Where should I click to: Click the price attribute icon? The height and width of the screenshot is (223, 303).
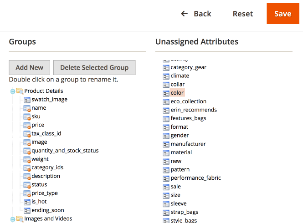point(27,125)
